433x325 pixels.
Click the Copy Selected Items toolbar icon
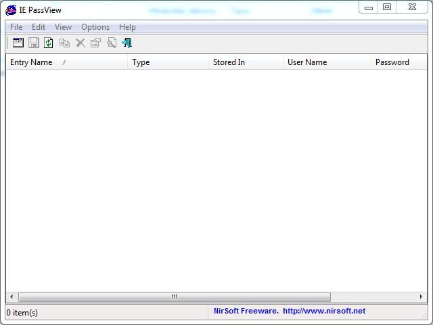pos(65,43)
